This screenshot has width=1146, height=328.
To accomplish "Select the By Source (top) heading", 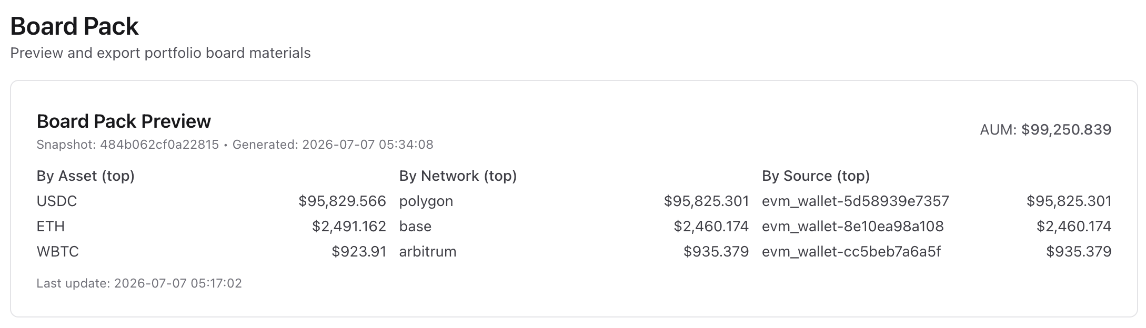I will click(x=816, y=176).
